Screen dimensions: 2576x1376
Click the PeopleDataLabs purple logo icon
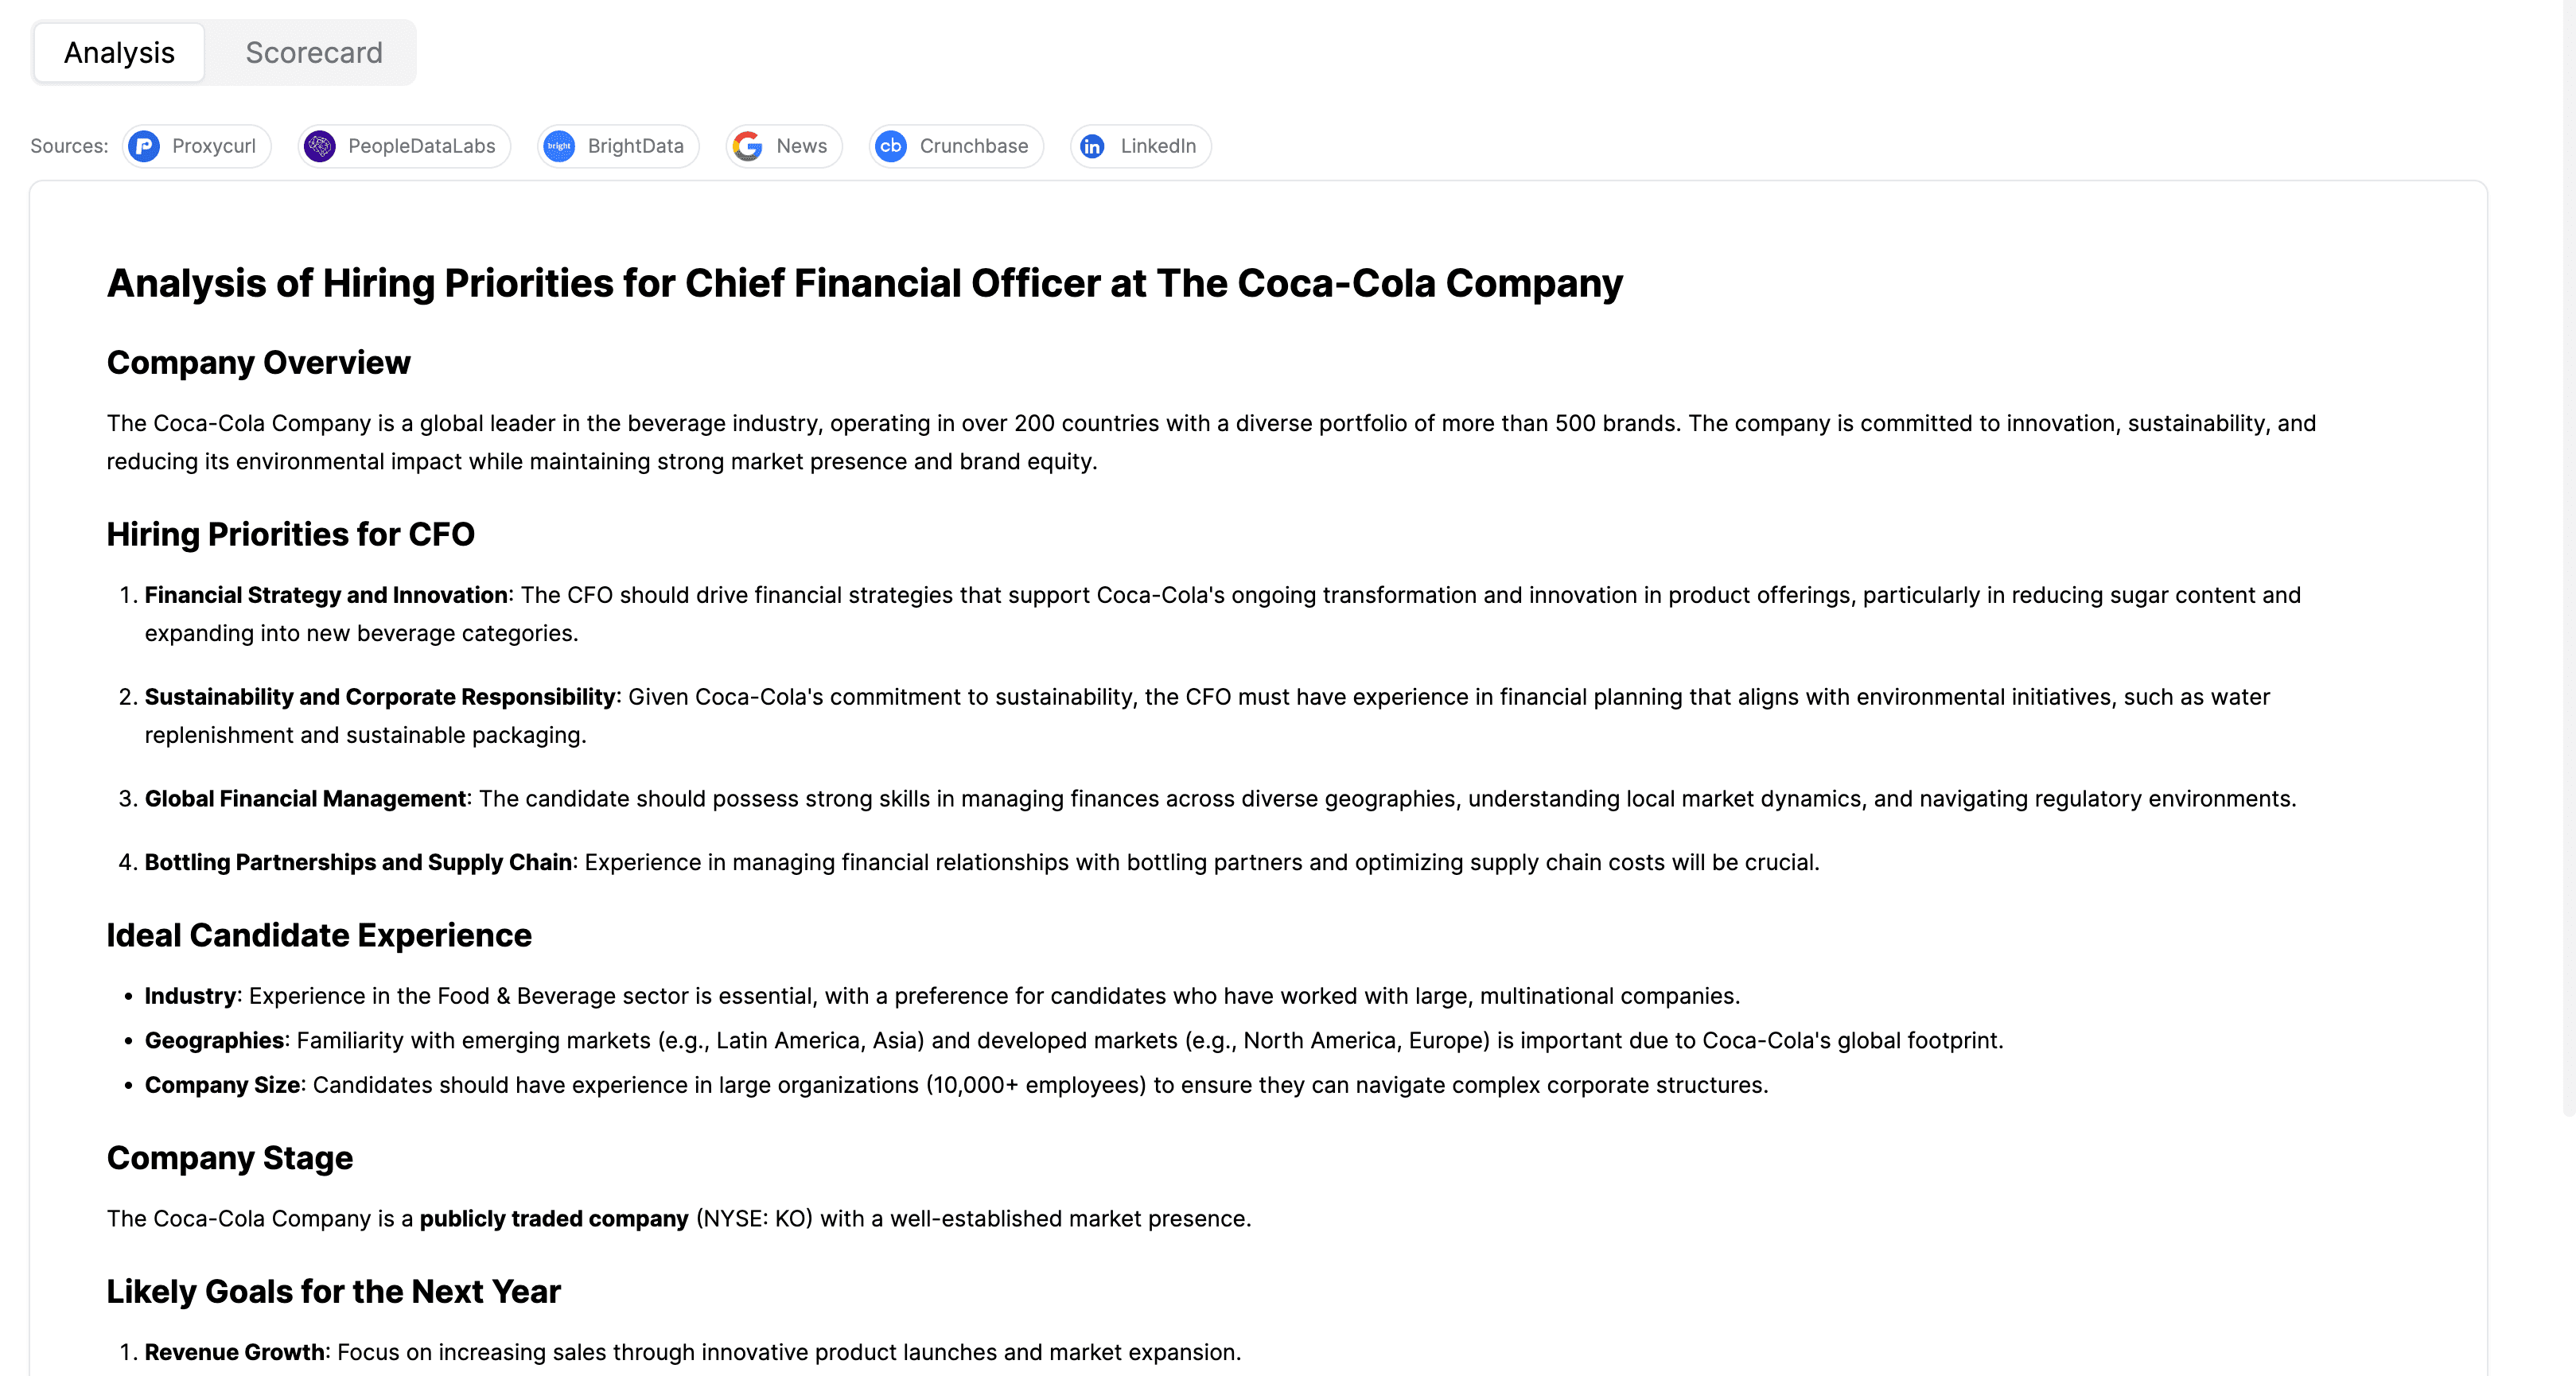point(320,147)
